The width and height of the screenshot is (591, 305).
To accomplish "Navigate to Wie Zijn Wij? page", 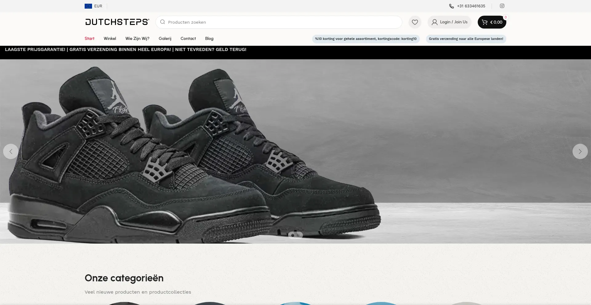I will [x=137, y=38].
